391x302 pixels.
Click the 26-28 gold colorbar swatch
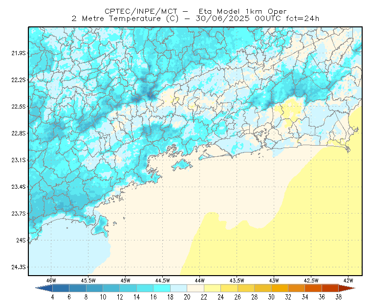tap(246, 288)
